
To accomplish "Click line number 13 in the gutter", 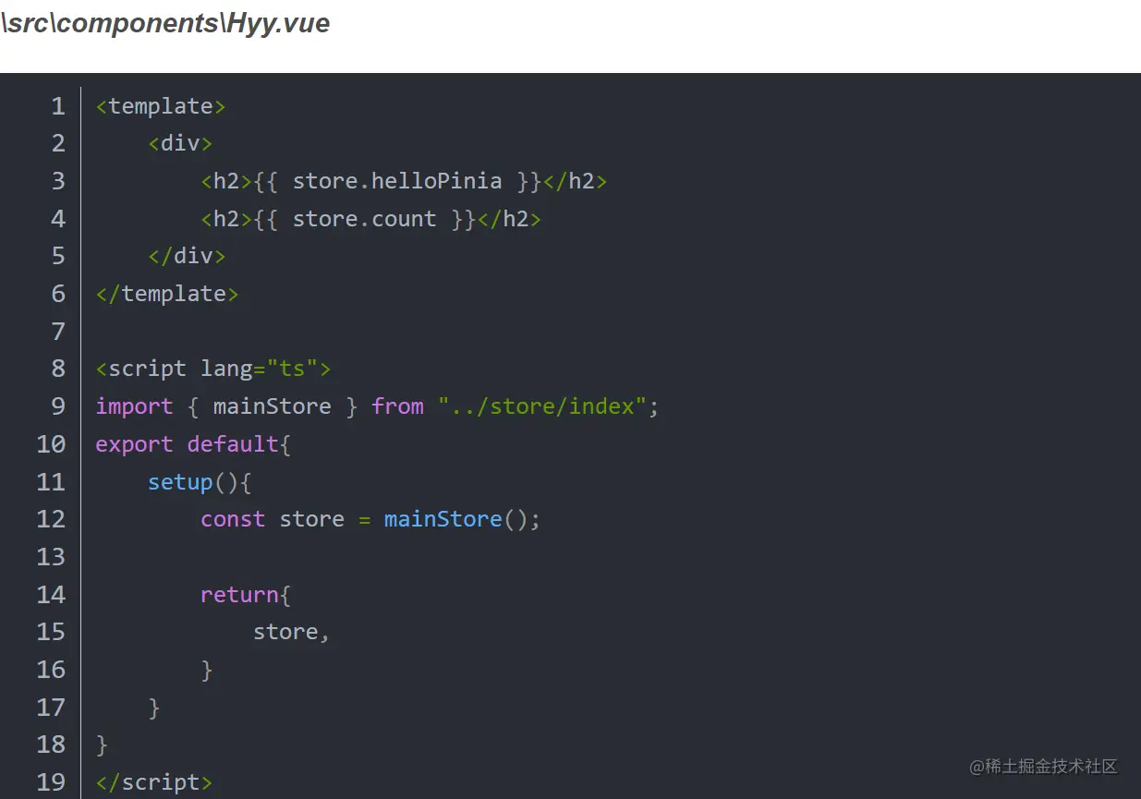I will tap(51, 557).
